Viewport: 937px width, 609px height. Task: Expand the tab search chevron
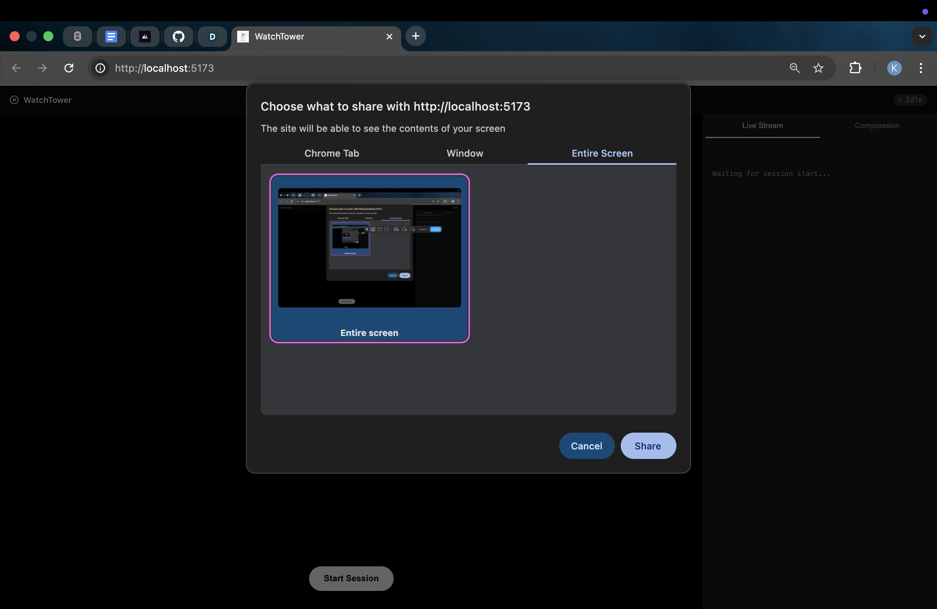pyautogui.click(x=922, y=37)
